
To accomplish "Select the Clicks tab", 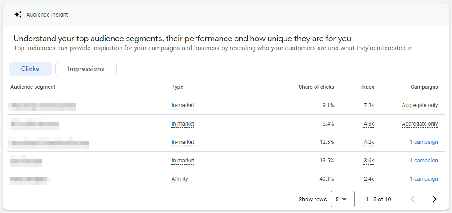I will 30,69.
